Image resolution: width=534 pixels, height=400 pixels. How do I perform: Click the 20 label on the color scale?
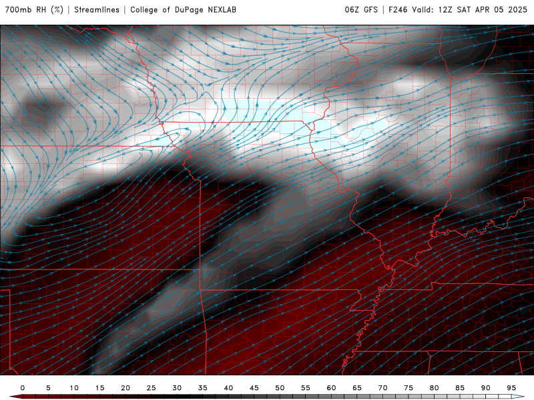pos(125,388)
